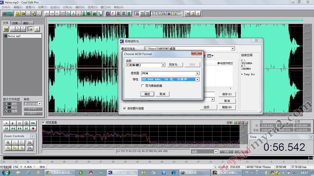
Task: Click the 保存(S) button
Action: (227, 94)
